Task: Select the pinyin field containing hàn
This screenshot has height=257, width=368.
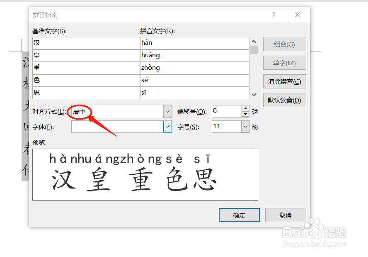Action: click(195, 43)
